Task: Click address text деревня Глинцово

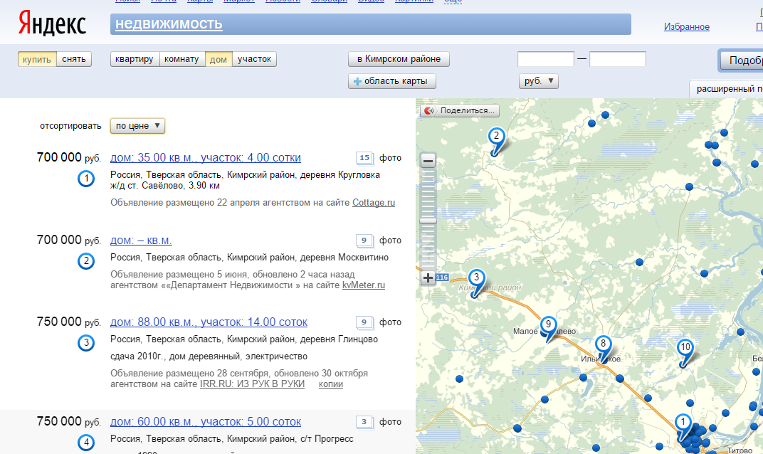Action: tap(339, 339)
